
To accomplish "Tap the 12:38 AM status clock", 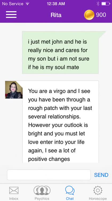I will 56,4.
